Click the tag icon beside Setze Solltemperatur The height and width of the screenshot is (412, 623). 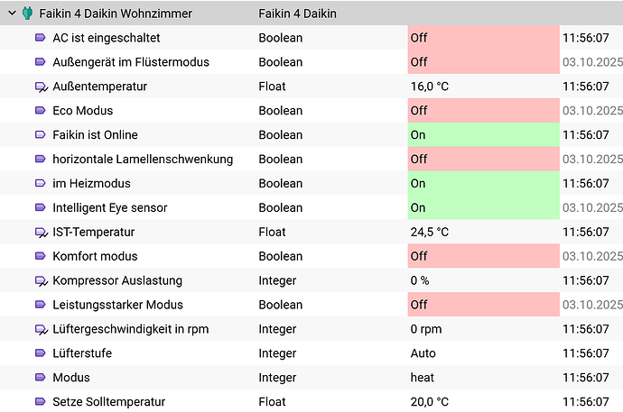coord(40,402)
